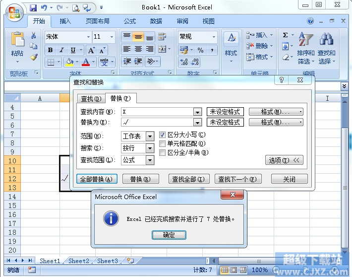Click inside 查找内容 input field
This screenshot has height=277, width=352.
157,112
